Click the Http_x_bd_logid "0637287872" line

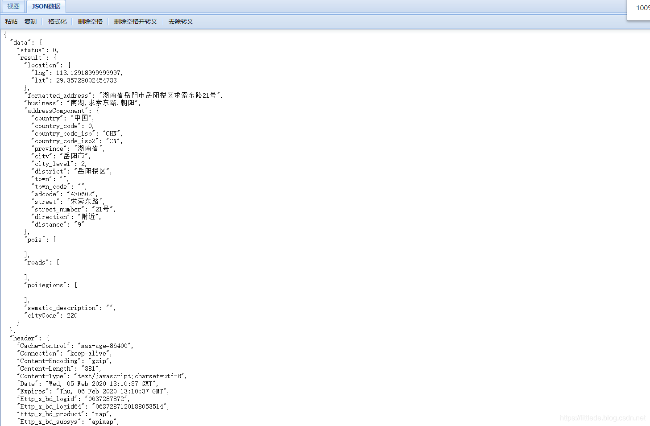tap(74, 399)
